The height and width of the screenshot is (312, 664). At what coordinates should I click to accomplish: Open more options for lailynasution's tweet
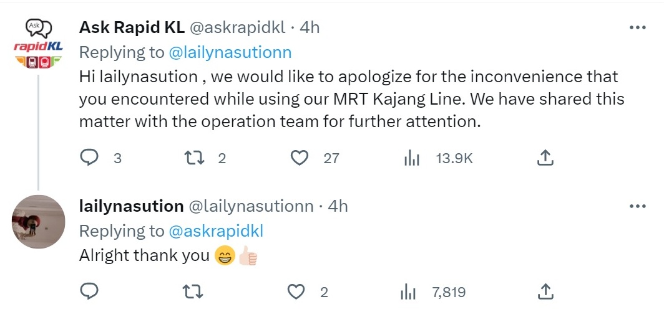(637, 206)
